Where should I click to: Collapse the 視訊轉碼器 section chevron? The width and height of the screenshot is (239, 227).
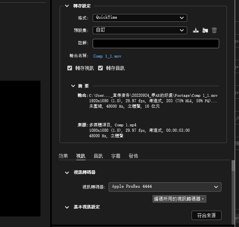point(67,172)
